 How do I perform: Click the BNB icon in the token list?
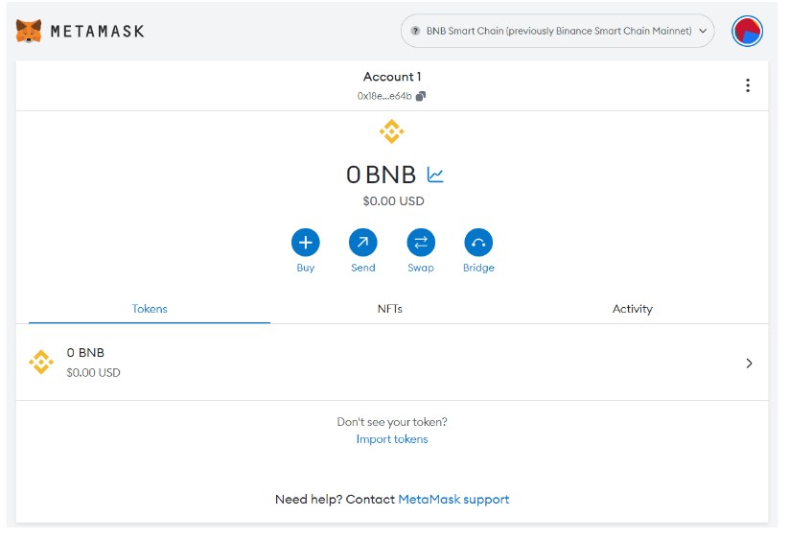coord(41,363)
